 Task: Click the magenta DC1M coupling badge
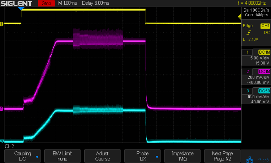264,72
